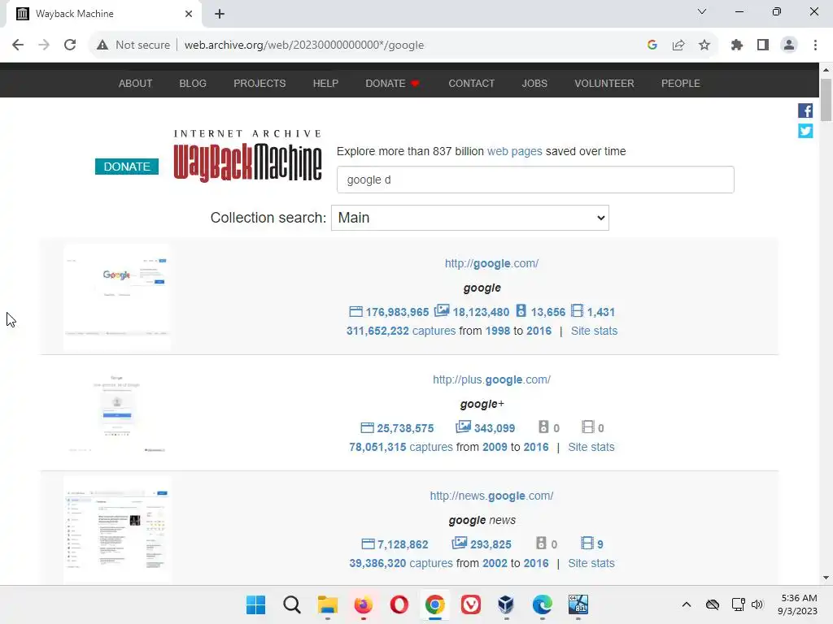
Task: Click the Wayback Machine logo
Action: click(x=247, y=155)
